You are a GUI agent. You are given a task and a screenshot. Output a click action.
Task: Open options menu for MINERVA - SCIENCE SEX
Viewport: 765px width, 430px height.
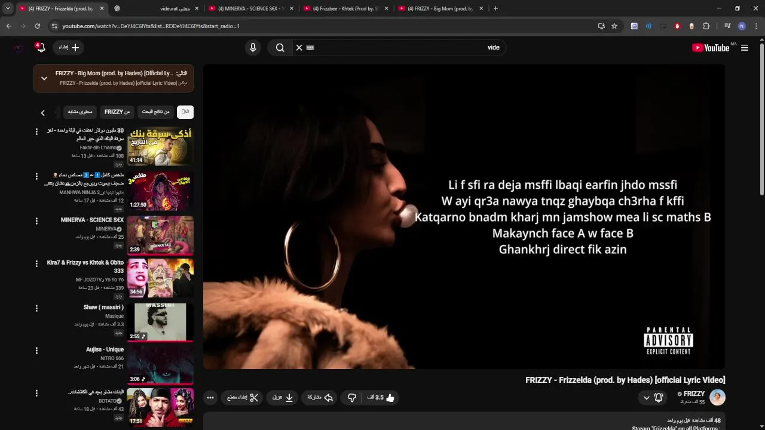point(36,221)
